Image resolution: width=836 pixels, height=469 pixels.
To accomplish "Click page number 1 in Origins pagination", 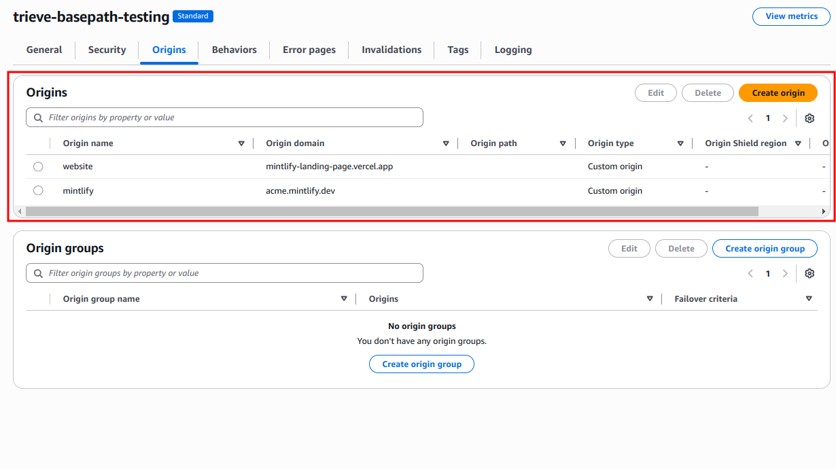I will click(x=767, y=118).
